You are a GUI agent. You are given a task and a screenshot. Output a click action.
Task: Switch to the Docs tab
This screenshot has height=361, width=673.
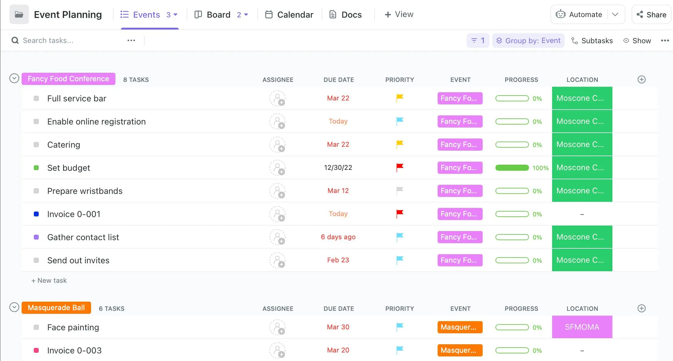346,15
